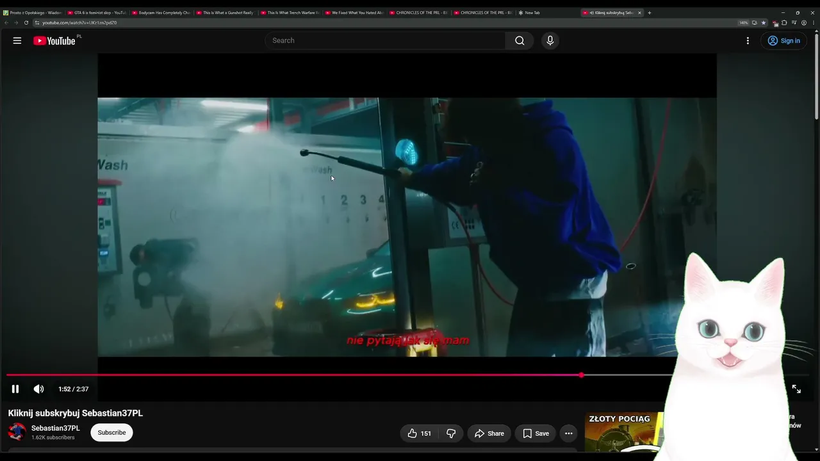The image size is (820, 461).
Task: Click the Sign in button
Action: pyautogui.click(x=784, y=40)
